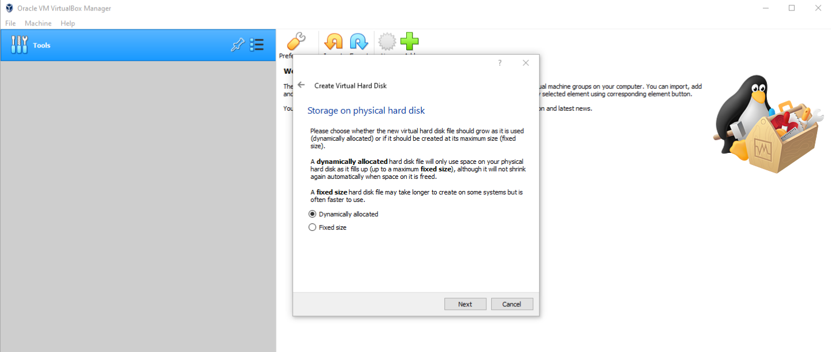831x352 pixels.
Task: Click the Next button
Action: [465, 304]
